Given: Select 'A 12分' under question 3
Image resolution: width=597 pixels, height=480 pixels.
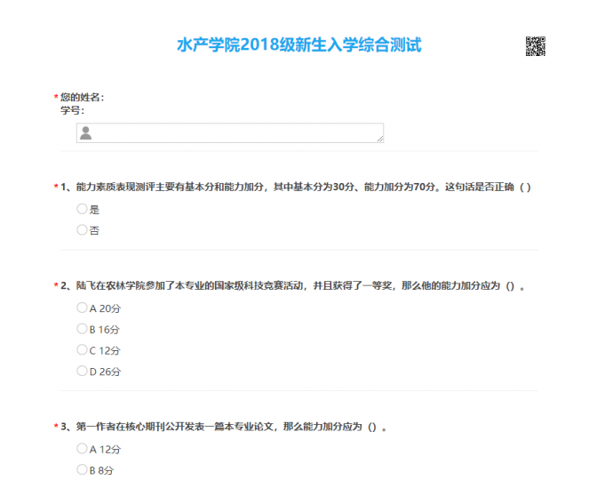Looking at the screenshot, I should [x=83, y=449].
